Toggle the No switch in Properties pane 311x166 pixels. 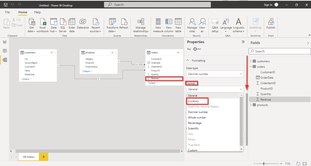[x=197, y=49]
